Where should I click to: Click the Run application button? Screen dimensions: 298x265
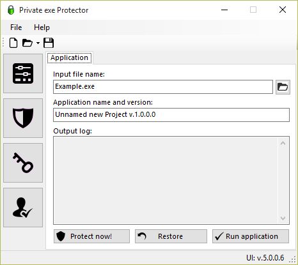pos(251,236)
